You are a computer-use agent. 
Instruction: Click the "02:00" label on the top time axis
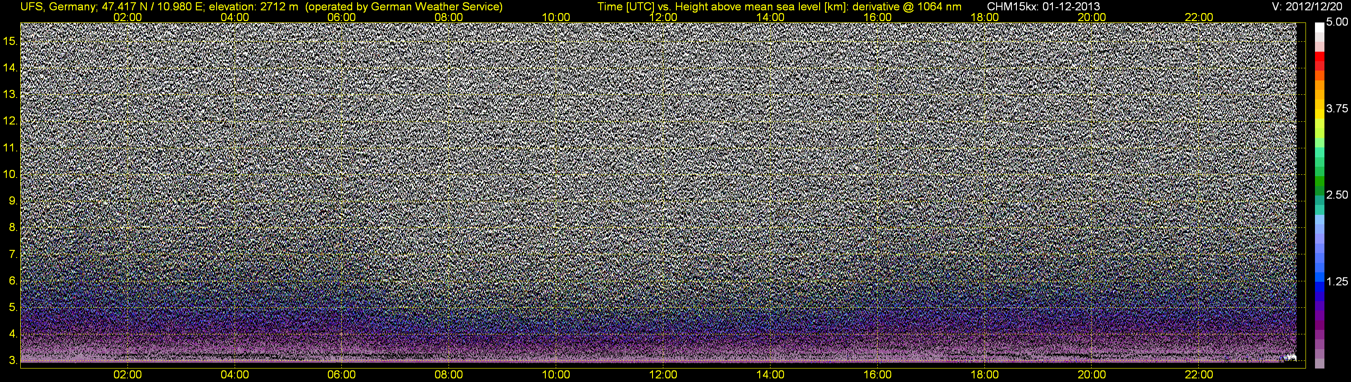point(127,17)
